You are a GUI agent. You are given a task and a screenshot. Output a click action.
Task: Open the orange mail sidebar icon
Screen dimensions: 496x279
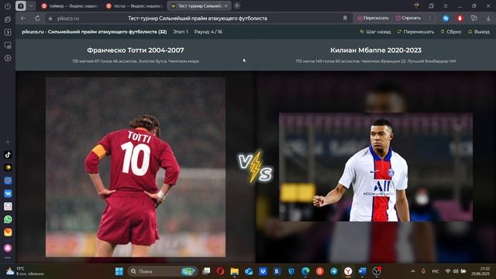coord(8,232)
